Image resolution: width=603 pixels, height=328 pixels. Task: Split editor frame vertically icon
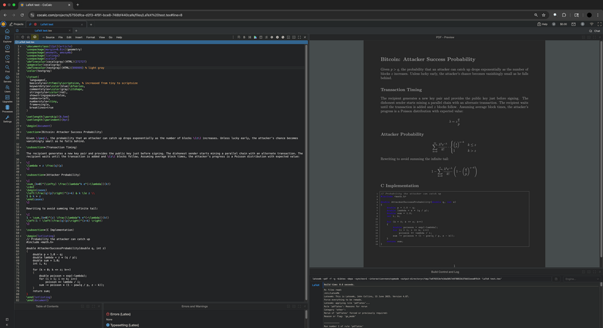(294, 37)
